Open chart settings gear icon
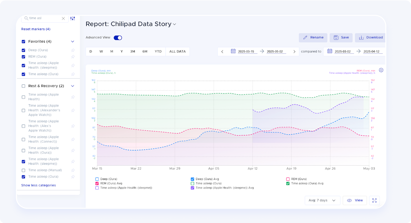 [381, 70]
